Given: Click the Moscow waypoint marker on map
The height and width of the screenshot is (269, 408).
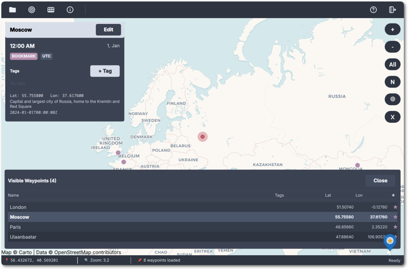Looking at the screenshot, I should [202, 137].
